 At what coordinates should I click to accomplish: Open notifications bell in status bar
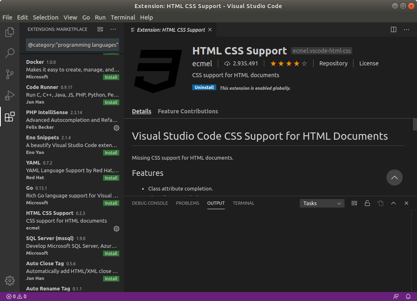pyautogui.click(x=408, y=297)
